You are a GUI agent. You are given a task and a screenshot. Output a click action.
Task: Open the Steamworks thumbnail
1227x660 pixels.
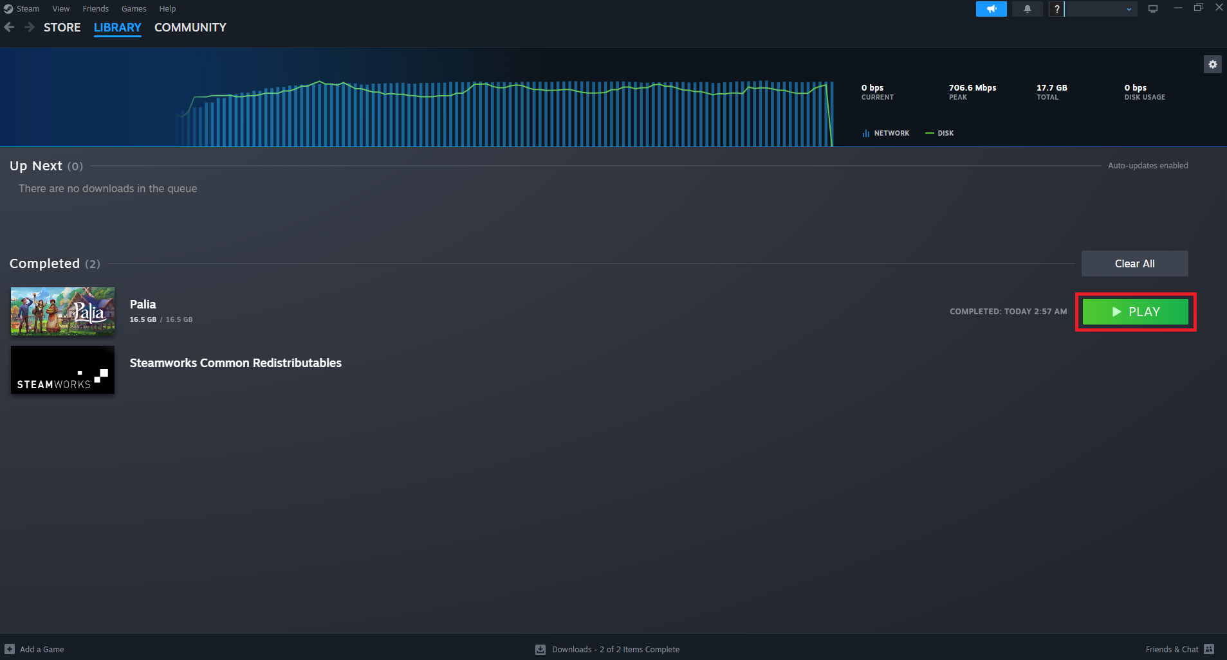[62, 370]
